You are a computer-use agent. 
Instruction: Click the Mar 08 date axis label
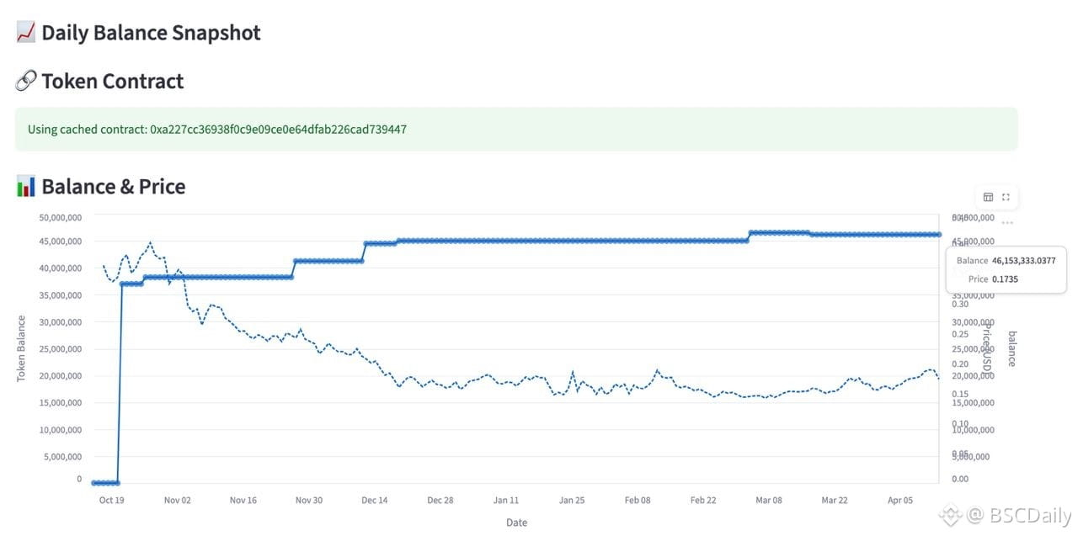pos(768,500)
